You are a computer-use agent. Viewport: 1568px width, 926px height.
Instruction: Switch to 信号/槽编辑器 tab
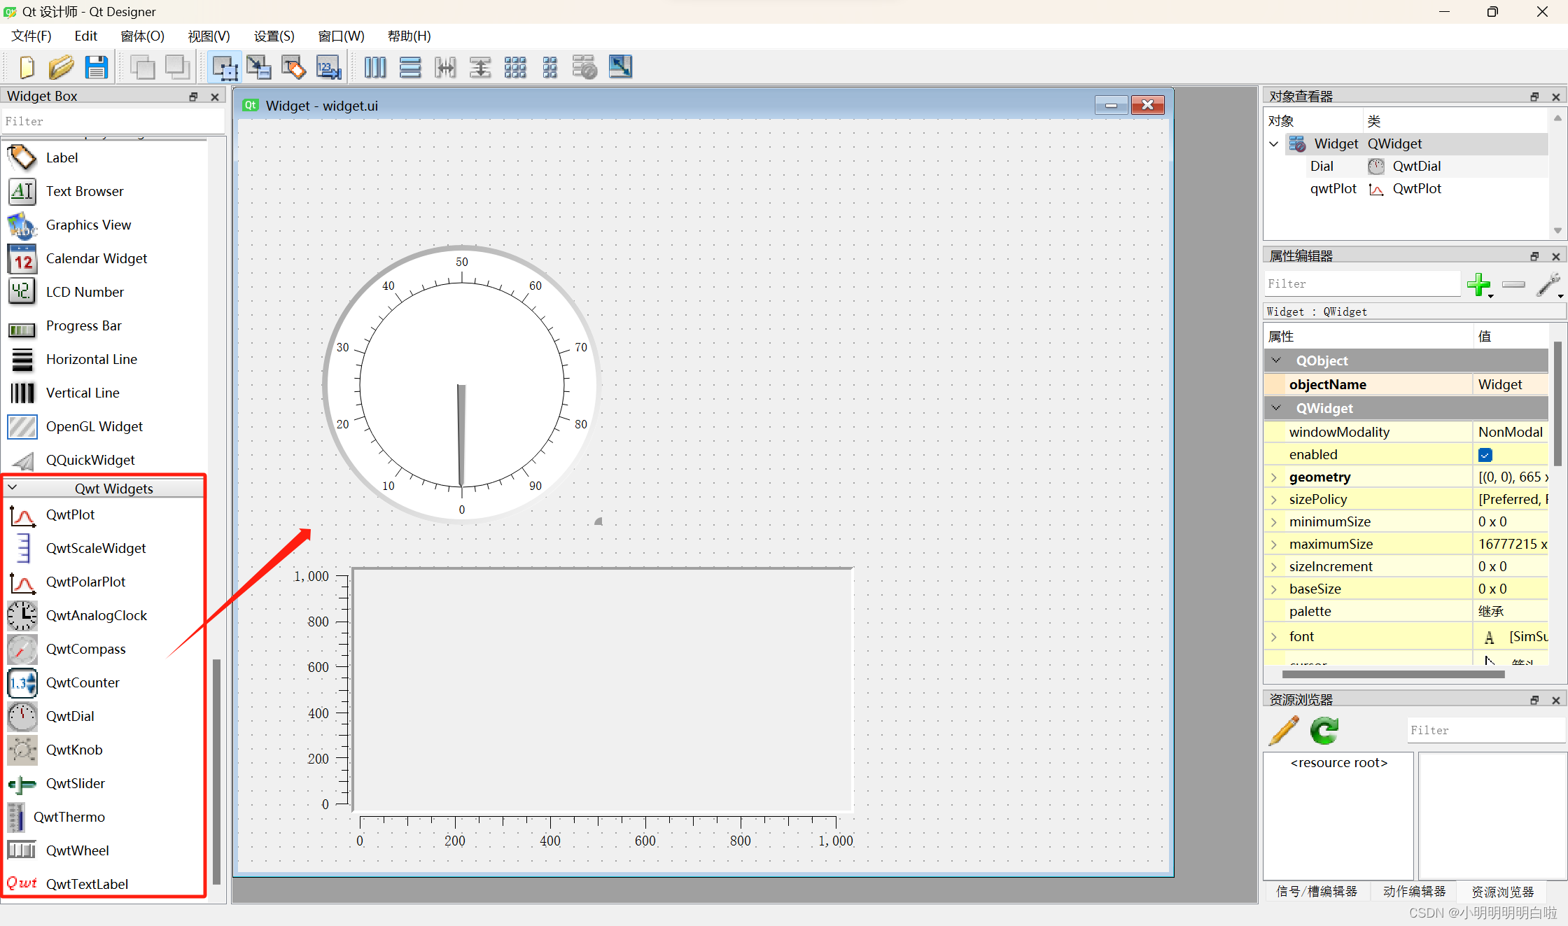[x=1316, y=891]
